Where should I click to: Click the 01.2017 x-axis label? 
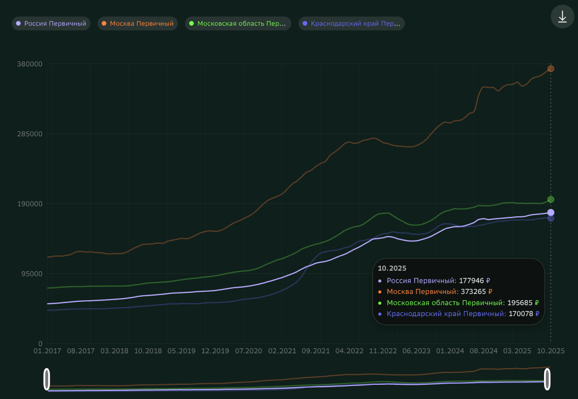point(47,351)
